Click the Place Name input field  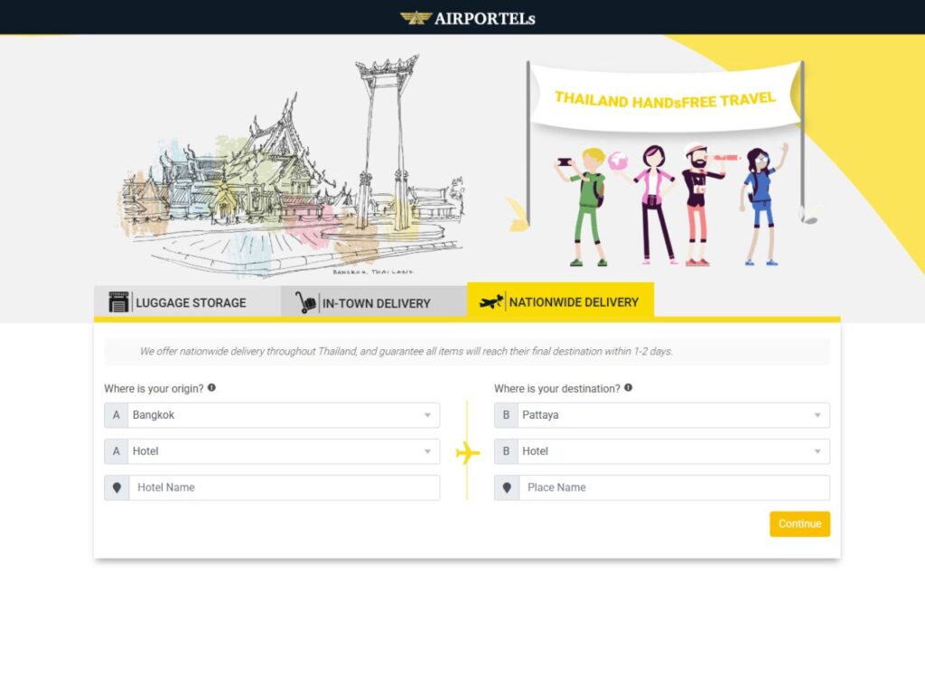pos(674,487)
